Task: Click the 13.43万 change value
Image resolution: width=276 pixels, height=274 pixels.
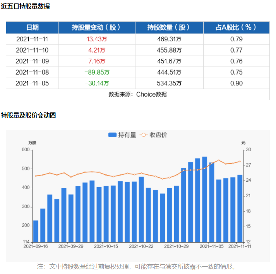Action: click(x=97, y=39)
